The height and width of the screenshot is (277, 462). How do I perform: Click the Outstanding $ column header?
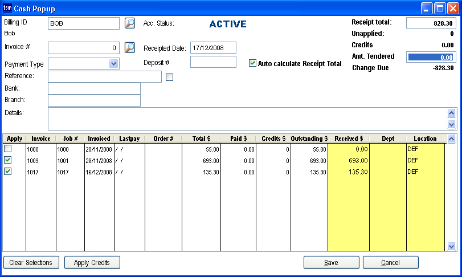309,138
